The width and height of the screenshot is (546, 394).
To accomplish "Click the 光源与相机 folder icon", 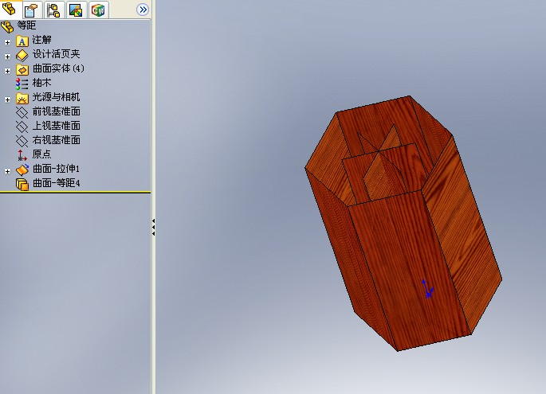I will (x=22, y=99).
